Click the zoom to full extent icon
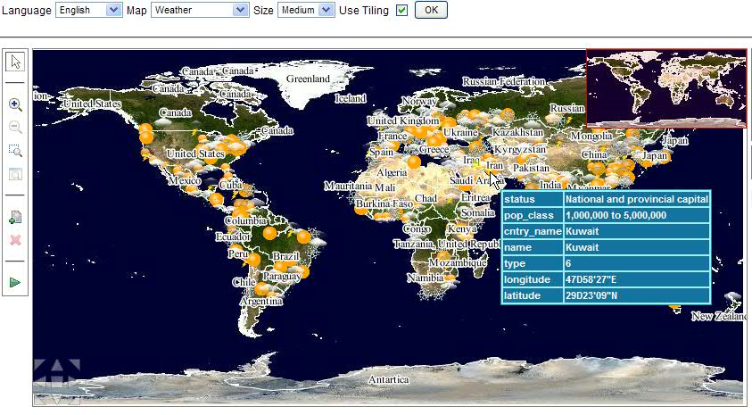Image resolution: width=752 pixels, height=415 pixels. click(15, 174)
